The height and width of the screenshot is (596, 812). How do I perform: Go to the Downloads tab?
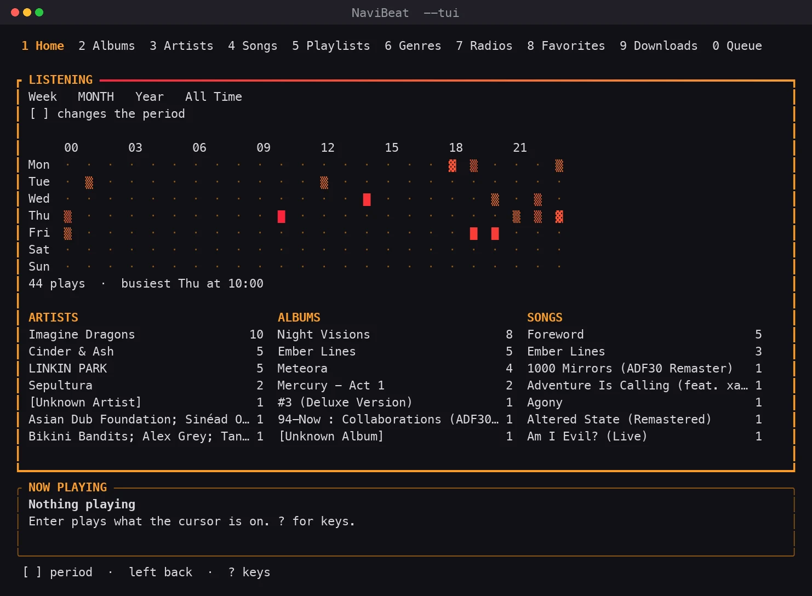659,46
